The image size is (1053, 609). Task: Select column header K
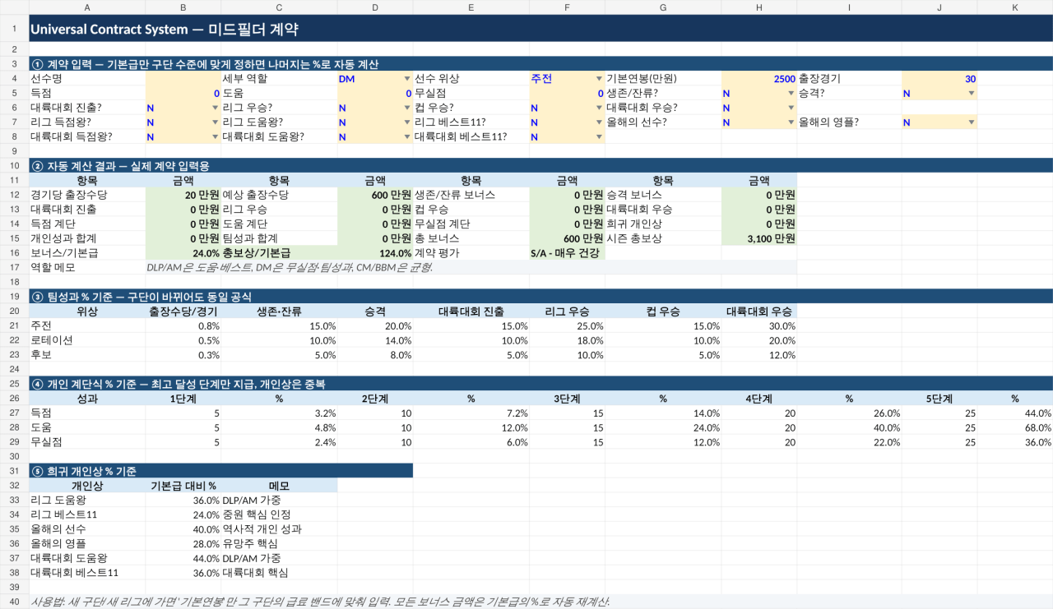(x=1015, y=7)
